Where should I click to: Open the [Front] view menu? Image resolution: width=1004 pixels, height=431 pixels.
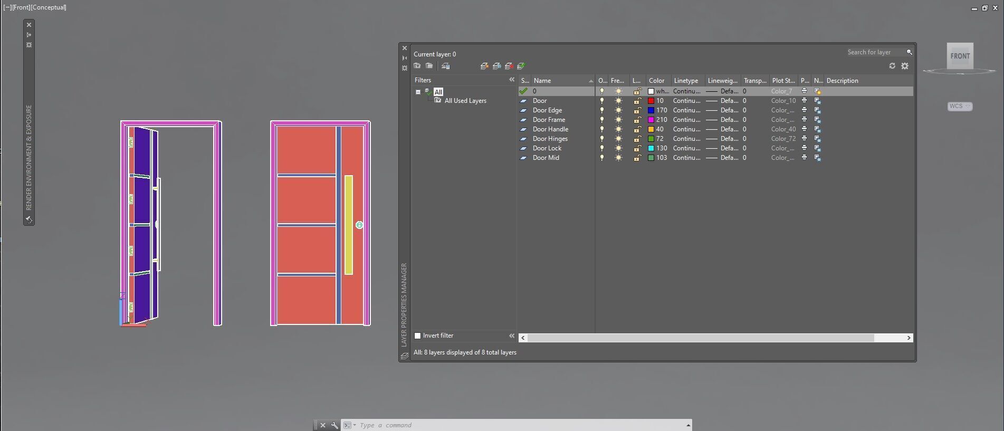tap(22, 7)
